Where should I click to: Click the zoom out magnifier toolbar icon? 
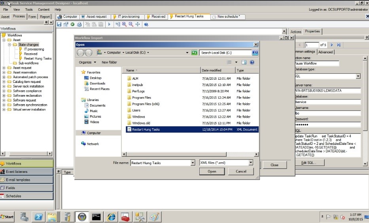(x=131, y=24)
